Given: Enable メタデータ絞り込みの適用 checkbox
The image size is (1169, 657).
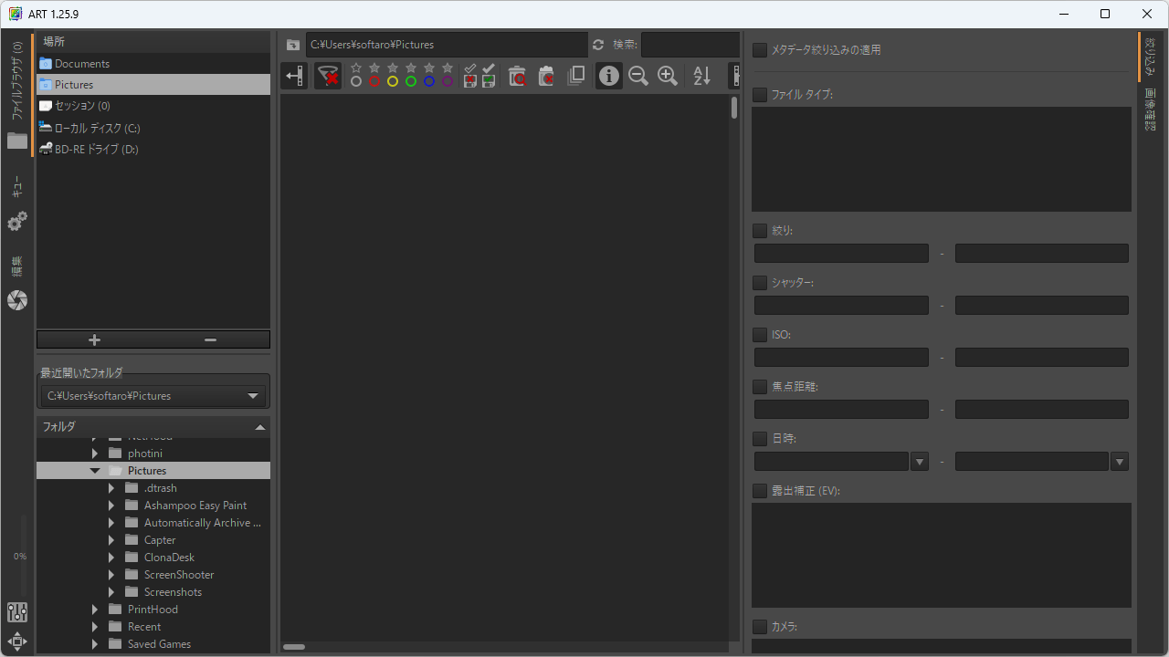Looking at the screenshot, I should point(760,50).
